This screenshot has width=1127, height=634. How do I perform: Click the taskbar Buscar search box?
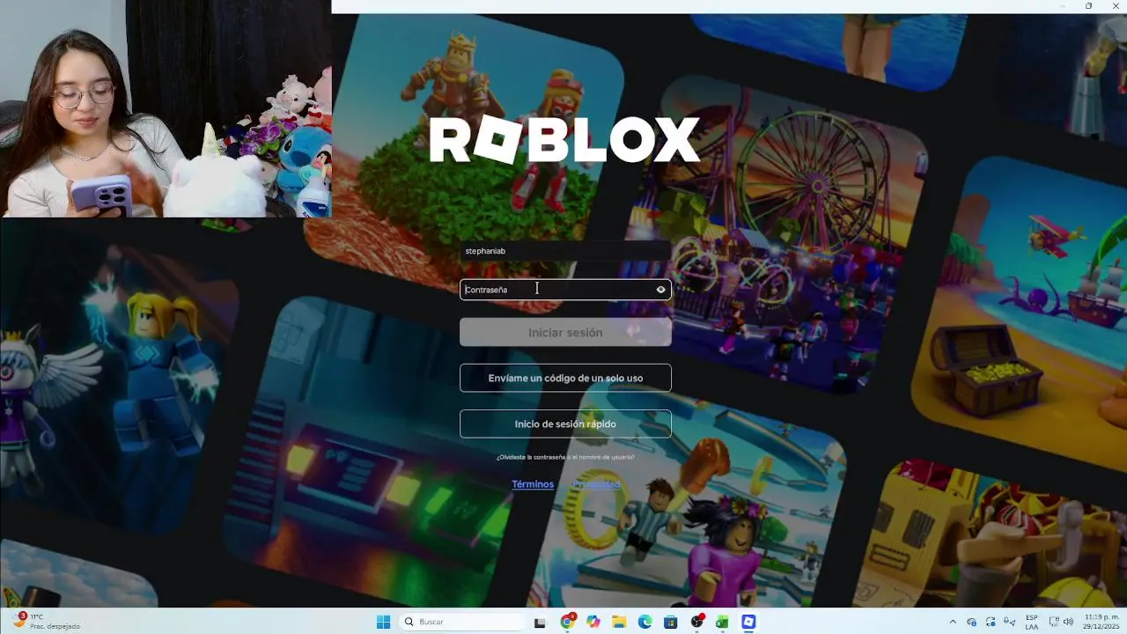tap(462, 622)
